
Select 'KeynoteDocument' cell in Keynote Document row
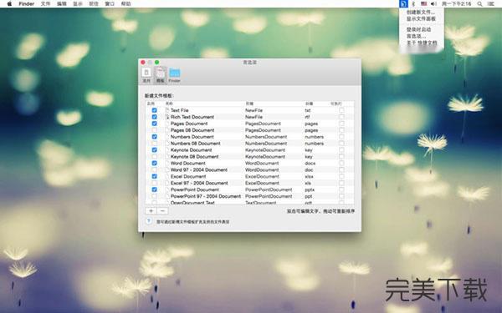265,149
